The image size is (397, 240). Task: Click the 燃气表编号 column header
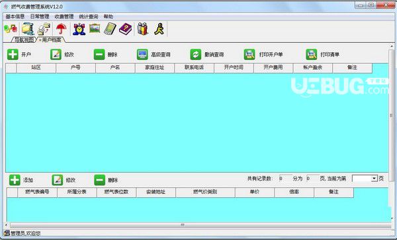click(38, 193)
